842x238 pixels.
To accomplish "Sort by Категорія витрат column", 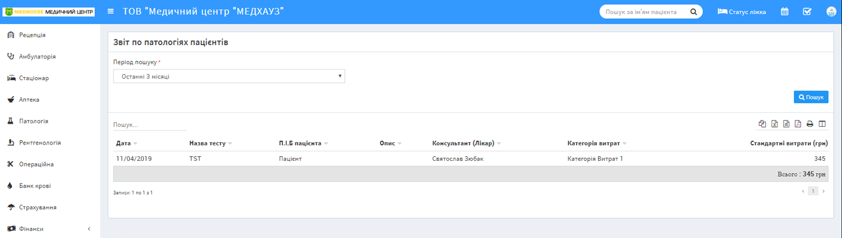I will pyautogui.click(x=597, y=143).
